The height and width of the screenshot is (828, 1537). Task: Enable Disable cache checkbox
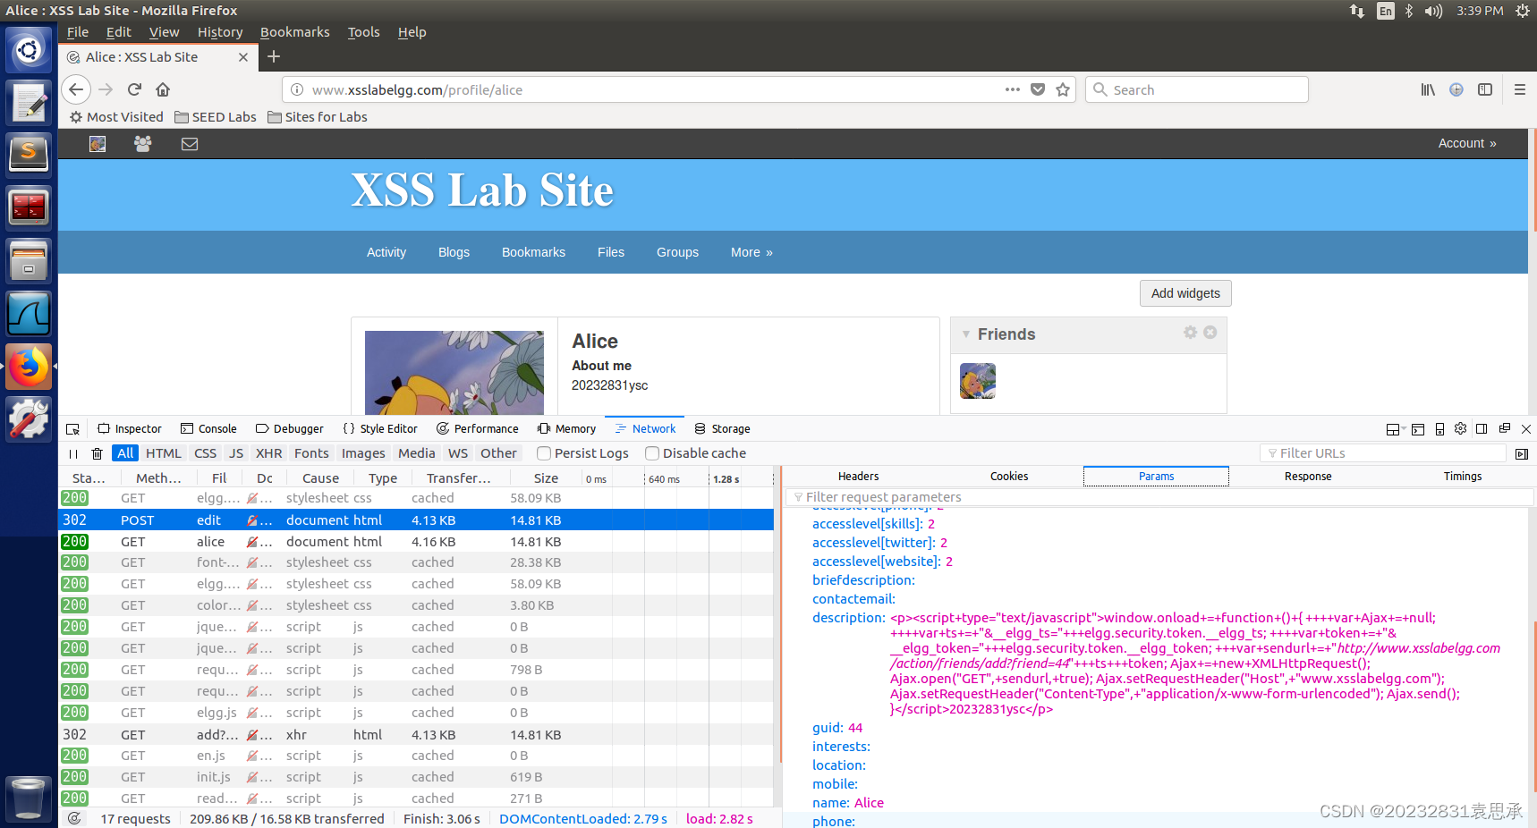click(652, 453)
